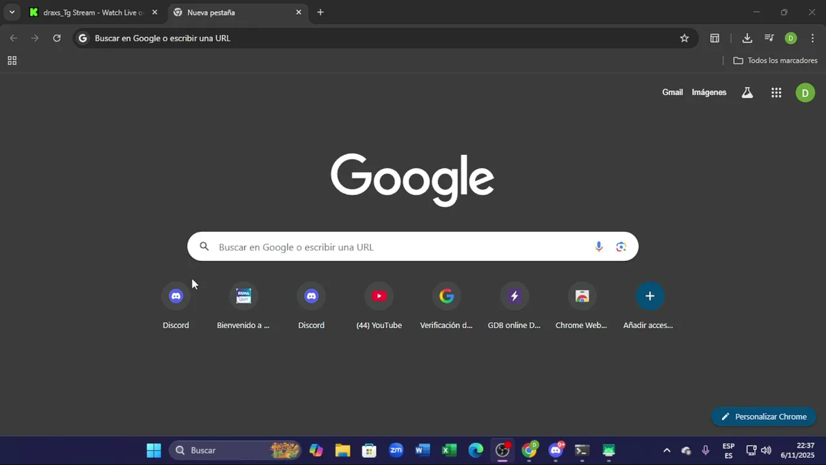
Task: Select the Nueva pestaña tab
Action: click(x=238, y=12)
